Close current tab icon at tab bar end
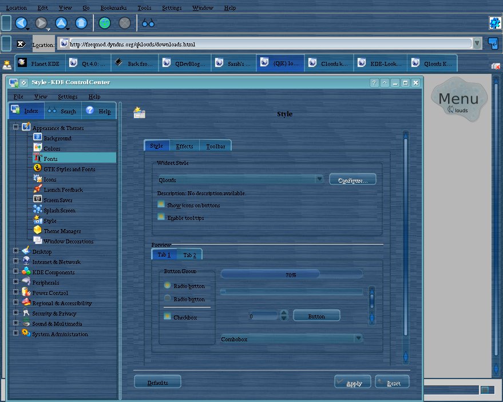 point(496,66)
